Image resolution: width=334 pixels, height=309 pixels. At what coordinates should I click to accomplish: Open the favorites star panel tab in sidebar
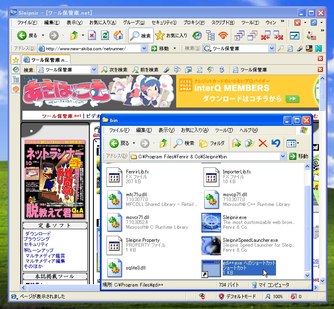point(15,60)
